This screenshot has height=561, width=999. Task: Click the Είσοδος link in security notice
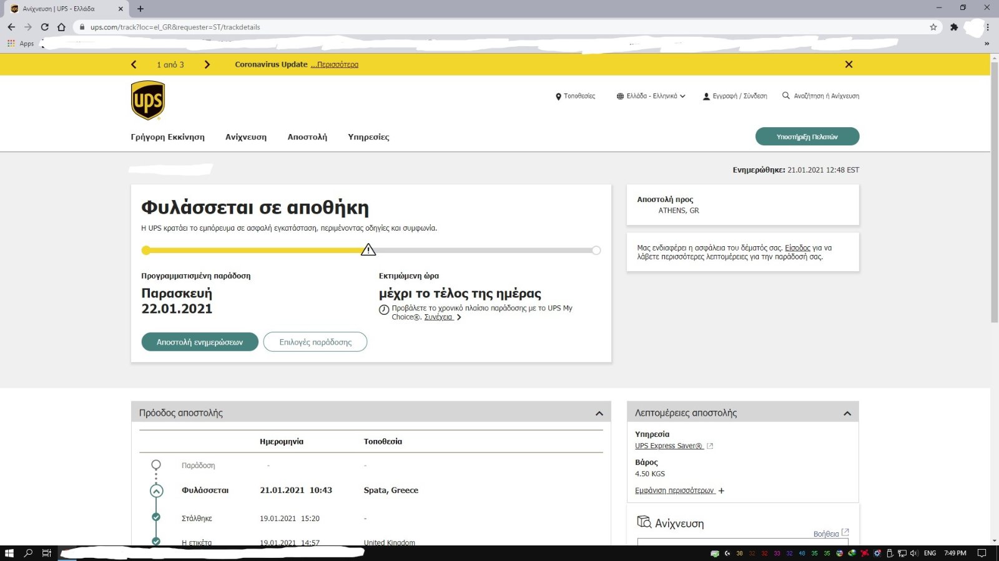(x=797, y=247)
